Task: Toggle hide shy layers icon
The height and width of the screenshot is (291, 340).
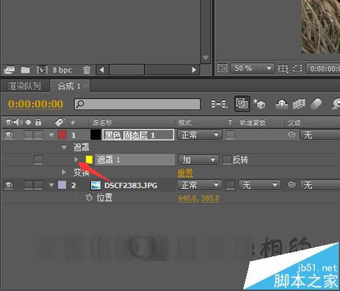Action: pyautogui.click(x=282, y=104)
